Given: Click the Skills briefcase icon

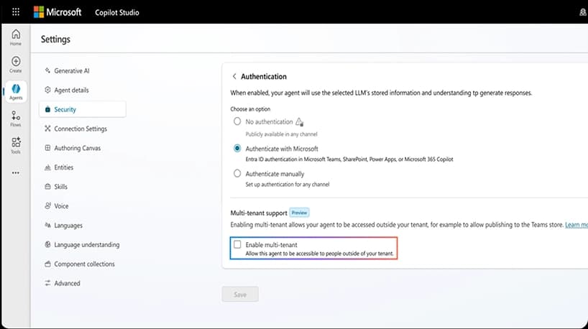Looking at the screenshot, I should tap(47, 187).
